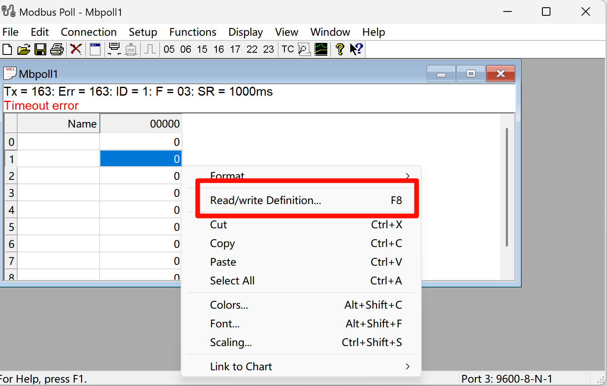Click the function 15 toolbar button
This screenshot has width=607, height=386.
coord(202,49)
